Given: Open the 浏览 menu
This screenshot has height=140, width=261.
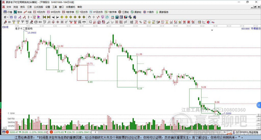Looking at the screenshot, I should coord(16,7).
